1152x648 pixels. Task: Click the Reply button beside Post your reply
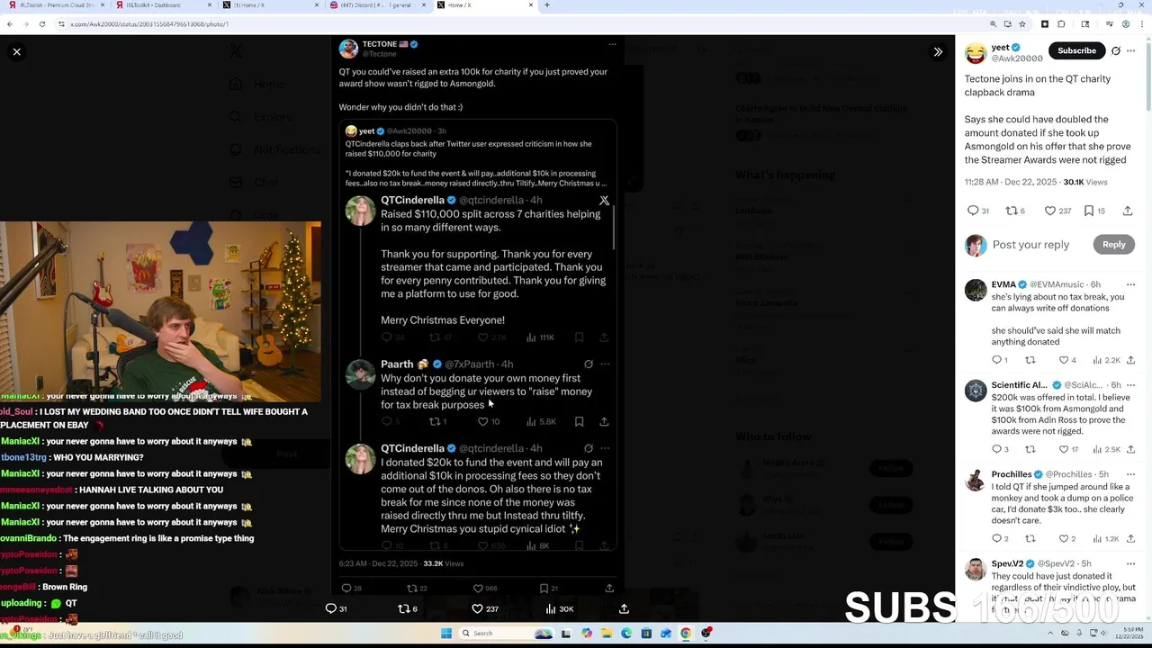tap(1113, 245)
